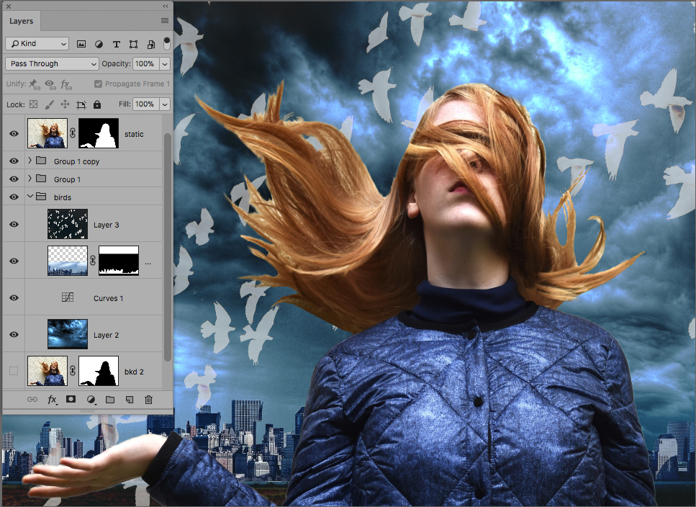Close the Layers panel
696x507 pixels.
pos(9,6)
